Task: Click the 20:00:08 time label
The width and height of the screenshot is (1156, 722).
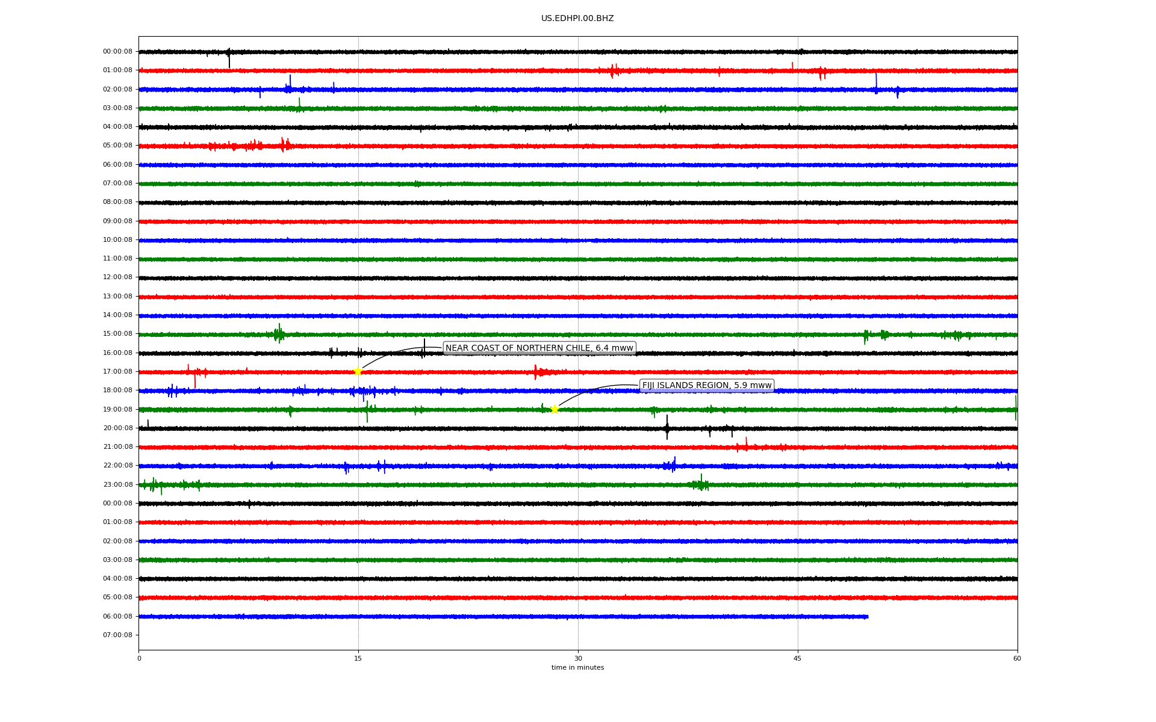Action: point(117,428)
